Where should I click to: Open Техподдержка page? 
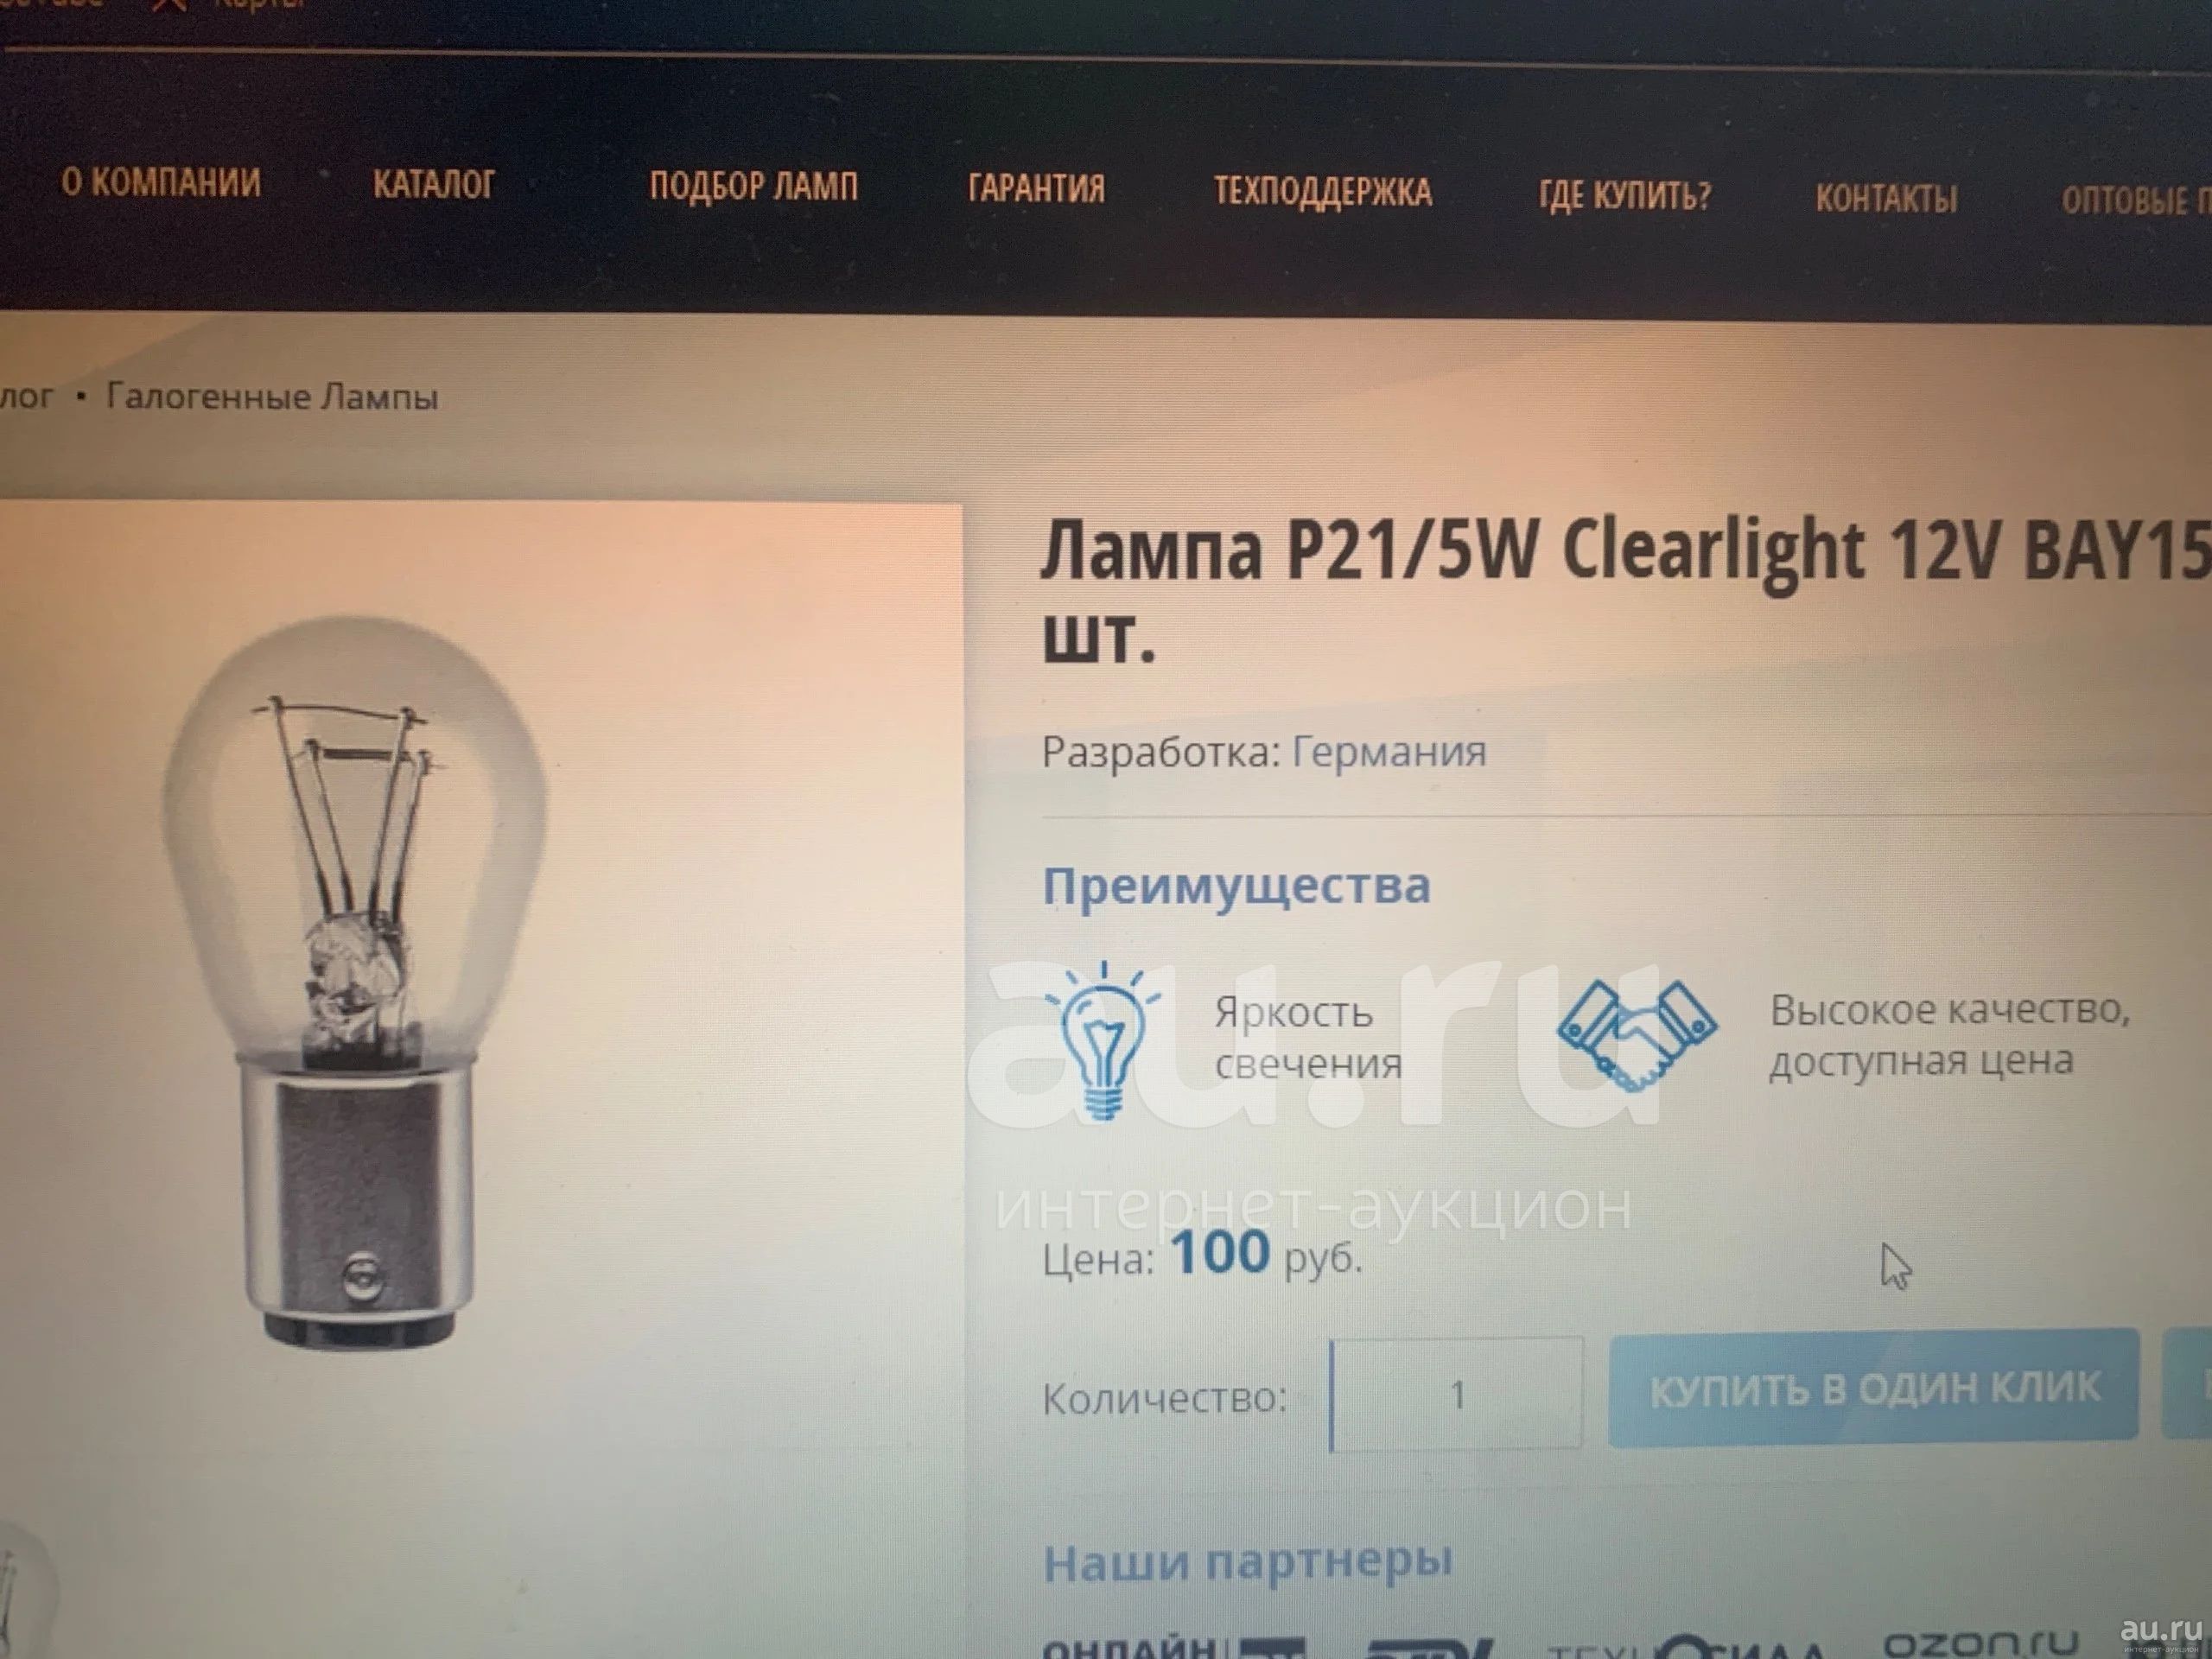[1323, 192]
